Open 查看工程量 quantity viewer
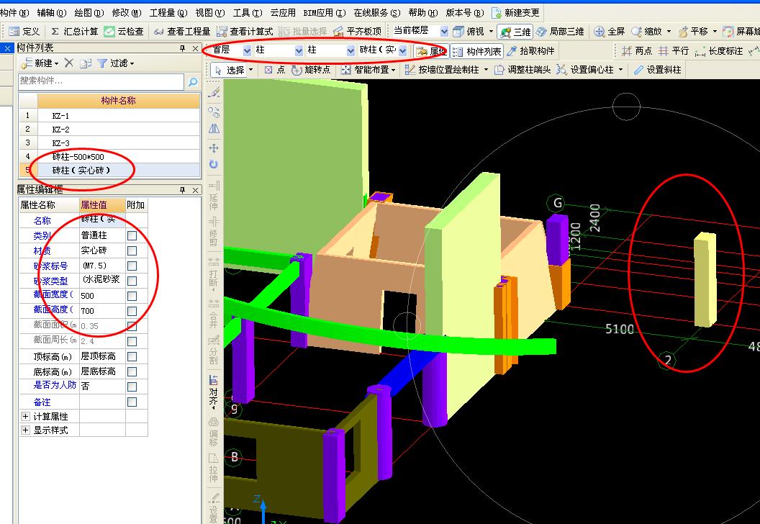760x524 pixels. pos(182,32)
